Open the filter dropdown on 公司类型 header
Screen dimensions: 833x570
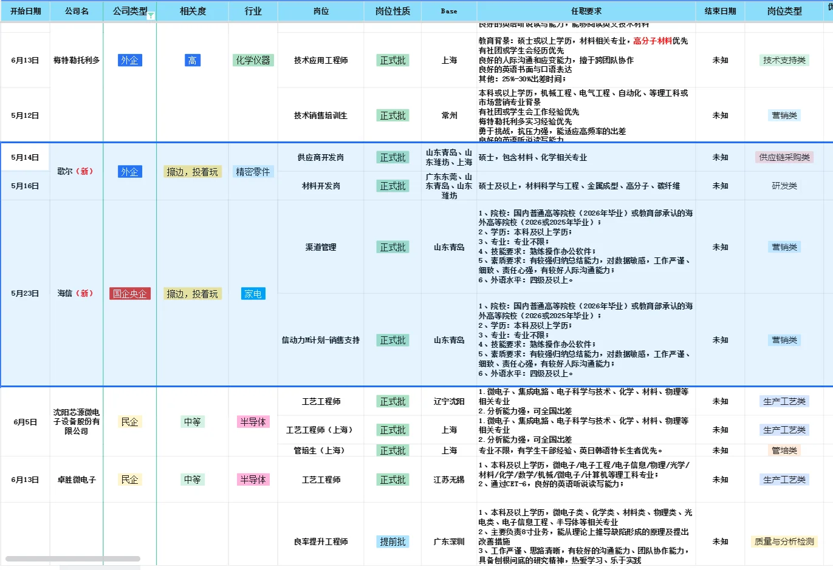(x=151, y=16)
